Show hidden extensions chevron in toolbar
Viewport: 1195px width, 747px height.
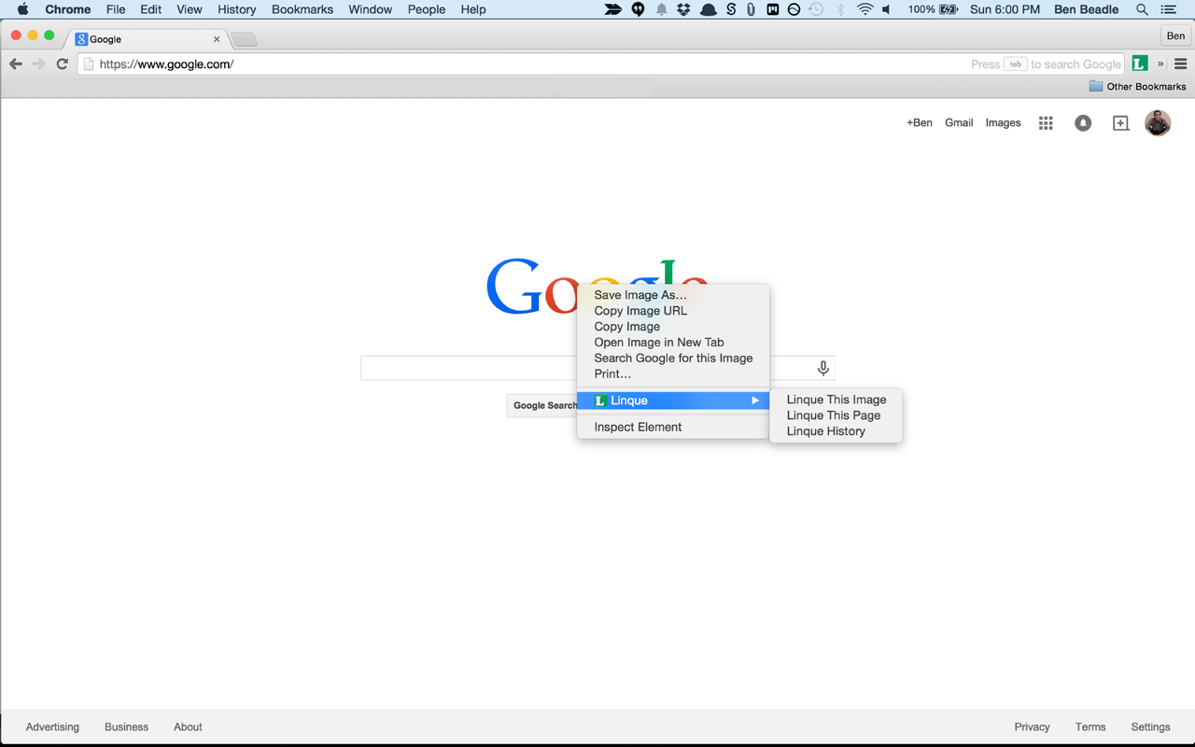[1160, 64]
